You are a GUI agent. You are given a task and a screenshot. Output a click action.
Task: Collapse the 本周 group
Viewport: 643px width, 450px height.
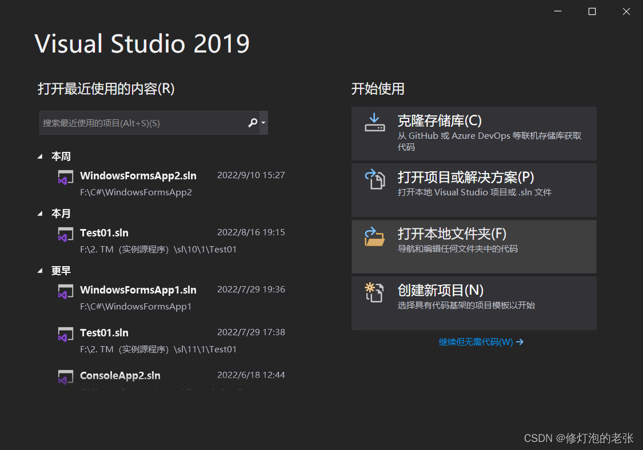[40, 156]
